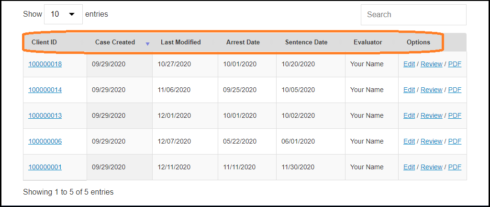The width and height of the screenshot is (490, 207).
Task: Click into the Search input field
Action: tap(413, 15)
